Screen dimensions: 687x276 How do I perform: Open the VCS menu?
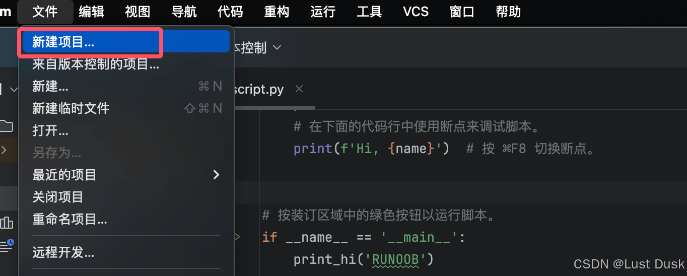click(416, 12)
